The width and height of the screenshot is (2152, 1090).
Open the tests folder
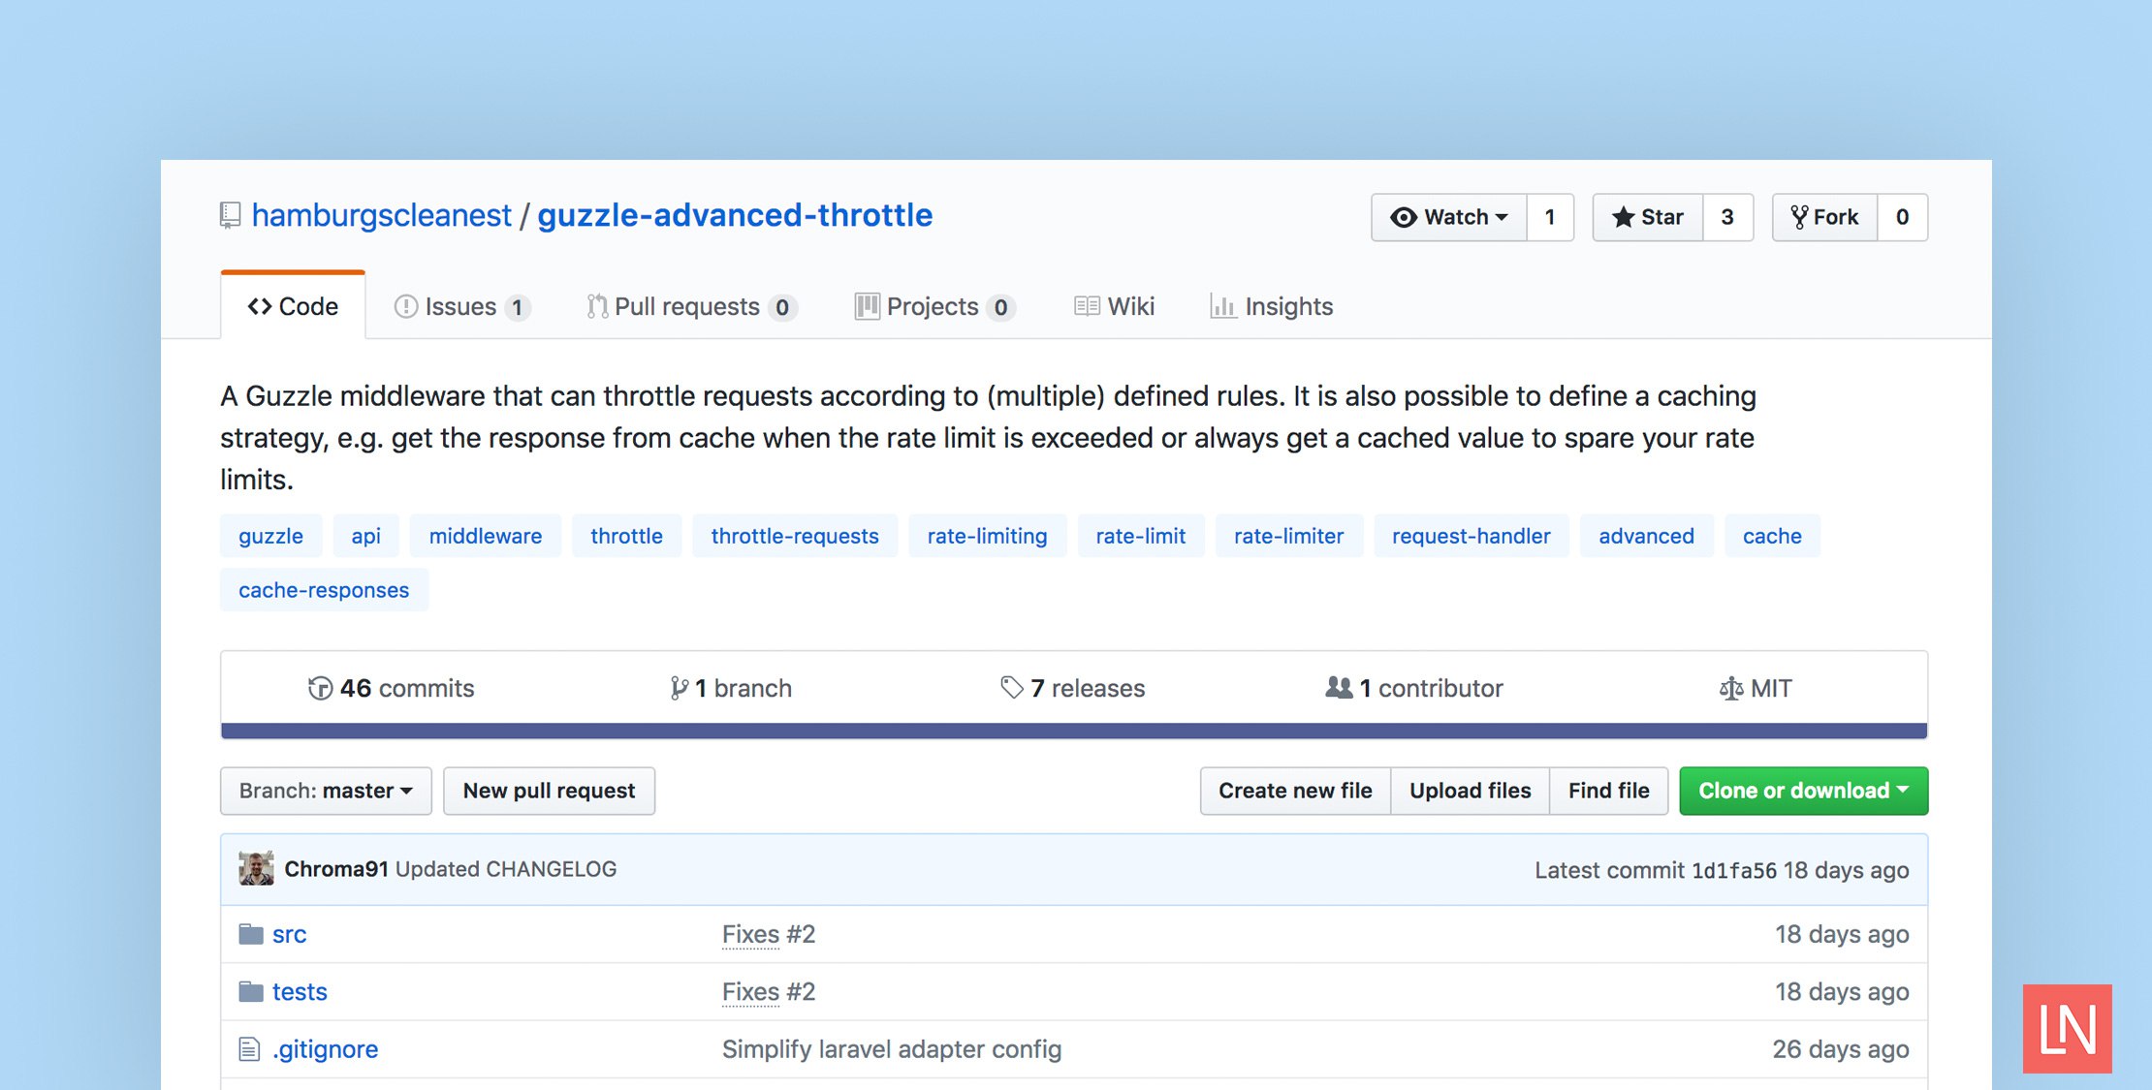(300, 991)
